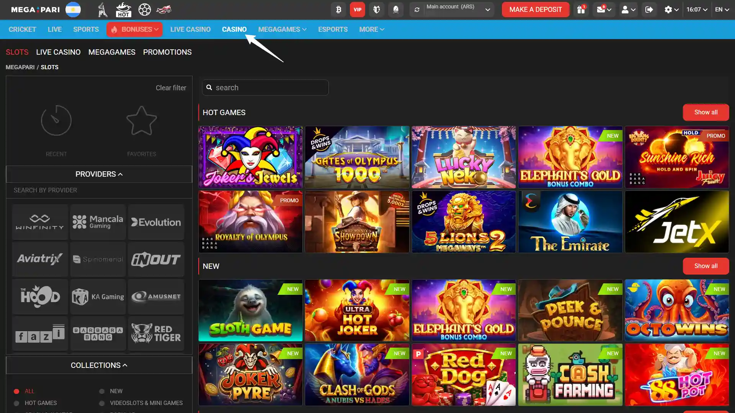Click the game search field
This screenshot has width=735, height=413.
pos(265,88)
